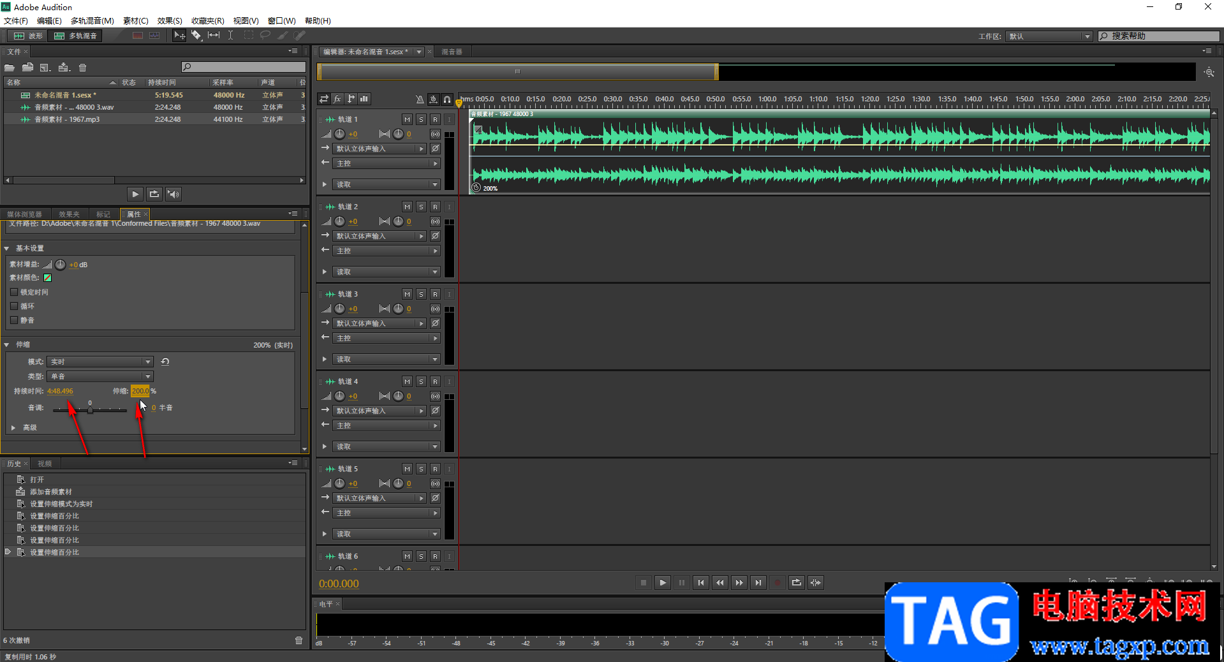
Task: Toggle the metronome icon
Action: (419, 99)
